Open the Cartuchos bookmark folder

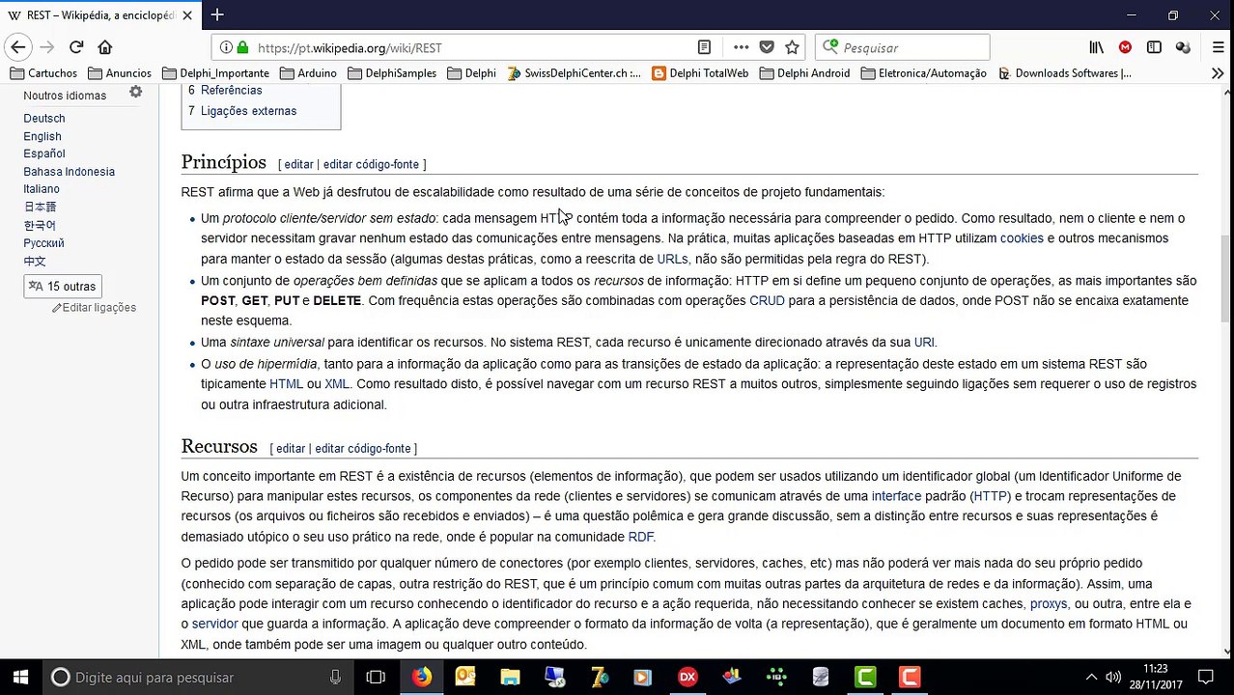coord(43,73)
